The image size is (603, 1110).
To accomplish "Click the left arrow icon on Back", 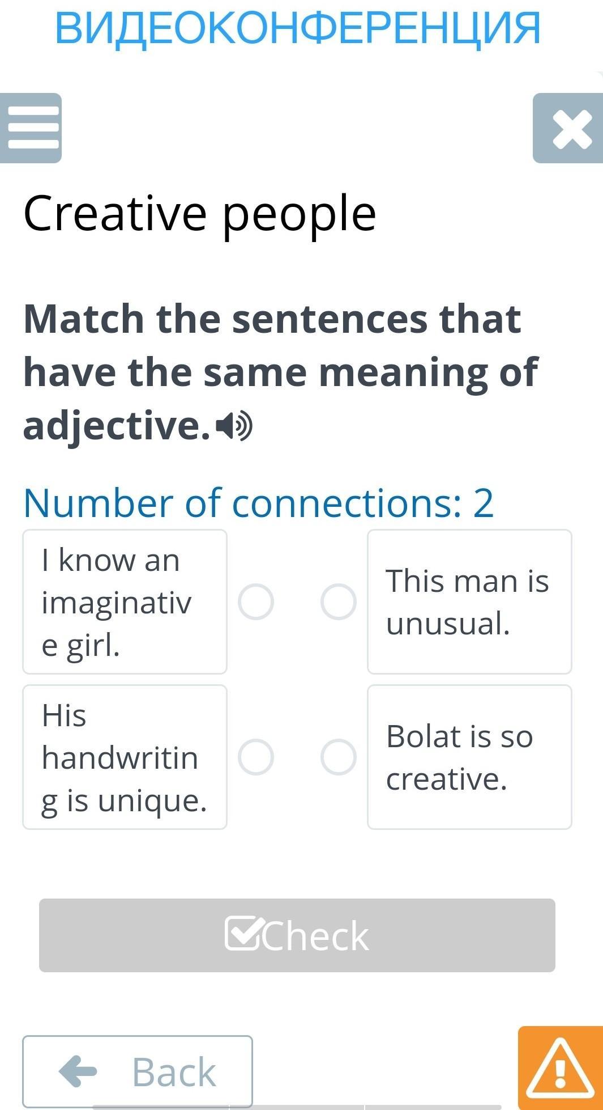I will point(79,1071).
